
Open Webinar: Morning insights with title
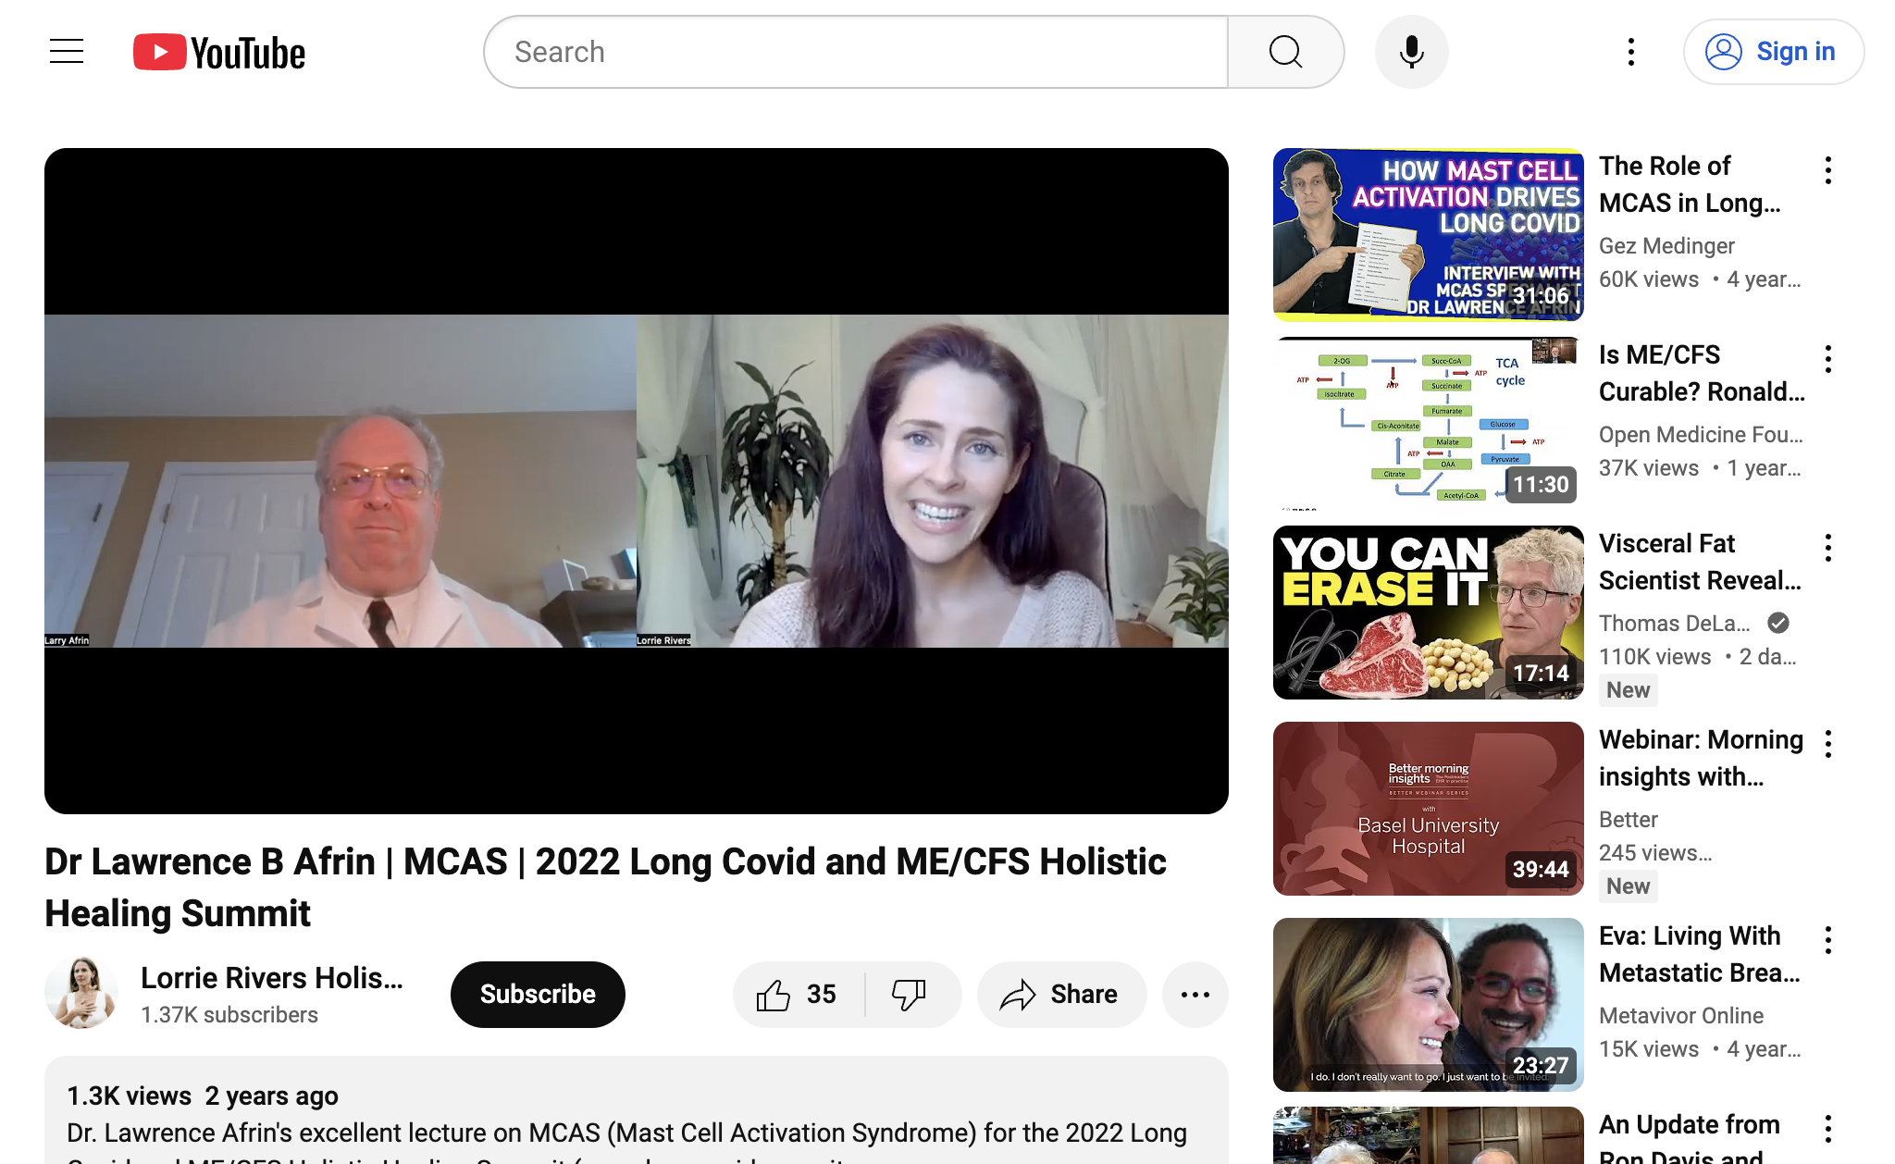1701,758
